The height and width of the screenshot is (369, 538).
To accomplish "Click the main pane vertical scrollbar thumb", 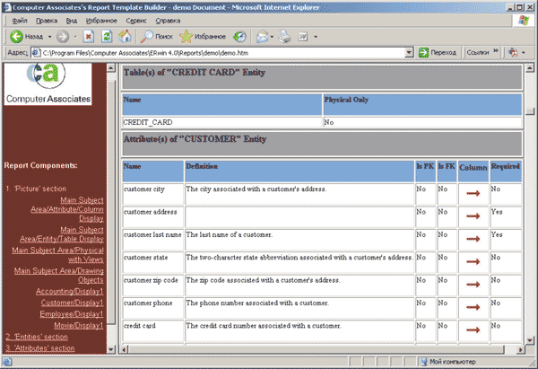I will pyautogui.click(x=530, y=111).
